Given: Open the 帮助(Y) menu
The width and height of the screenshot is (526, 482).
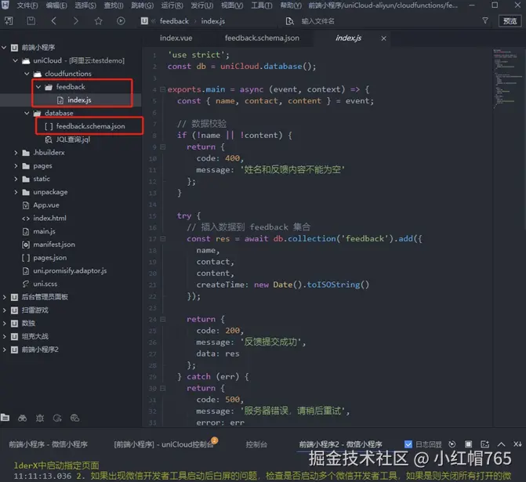Looking at the screenshot, I should click(291, 5).
